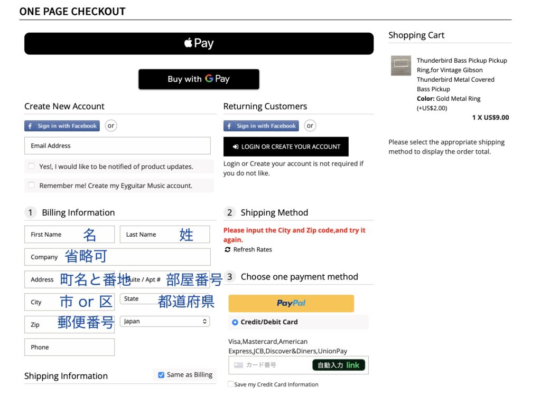The image size is (541, 397).
Task: Enable product updates notification checkbox
Action: (32, 166)
